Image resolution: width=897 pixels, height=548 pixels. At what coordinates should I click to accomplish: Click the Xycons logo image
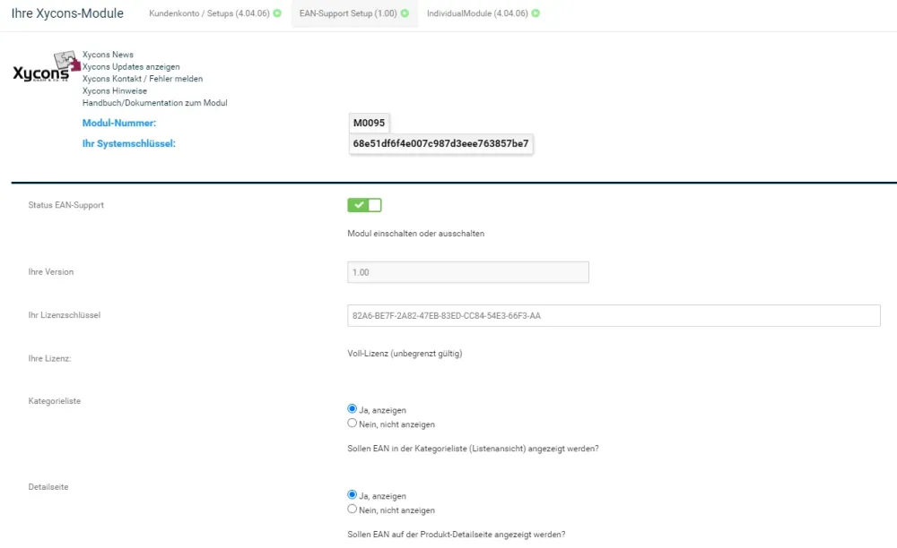click(47, 67)
